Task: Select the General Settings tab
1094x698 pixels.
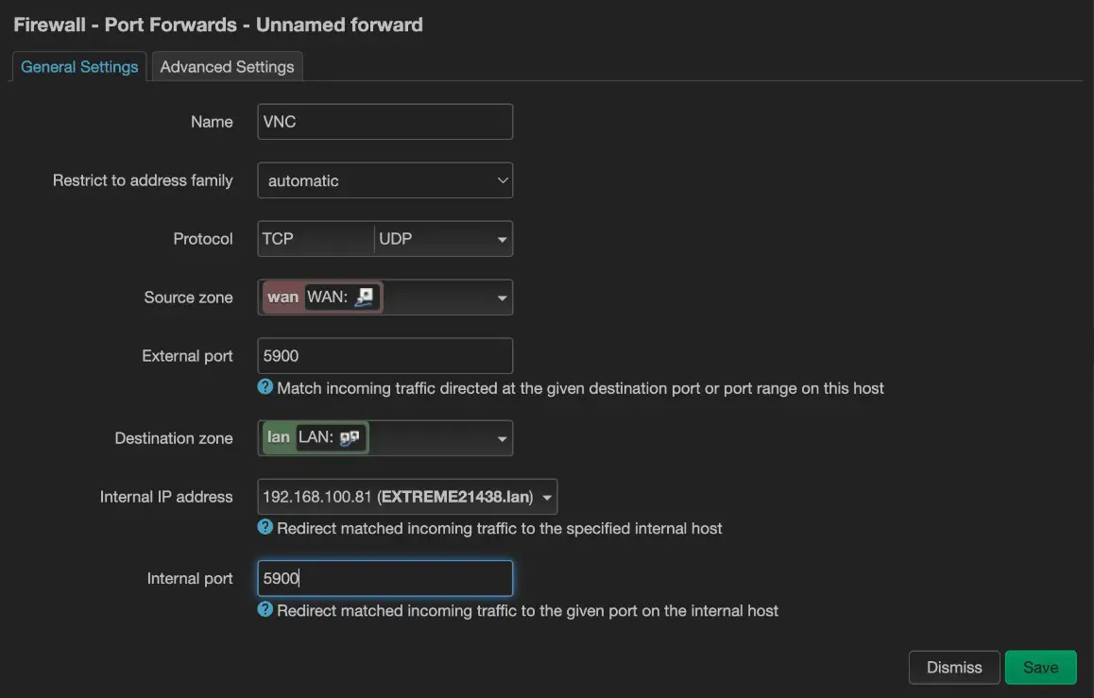Action: (79, 67)
